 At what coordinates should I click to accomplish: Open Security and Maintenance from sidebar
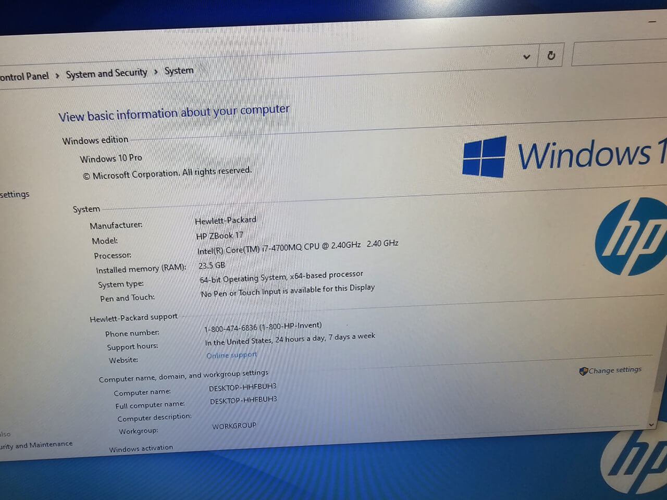[36, 444]
